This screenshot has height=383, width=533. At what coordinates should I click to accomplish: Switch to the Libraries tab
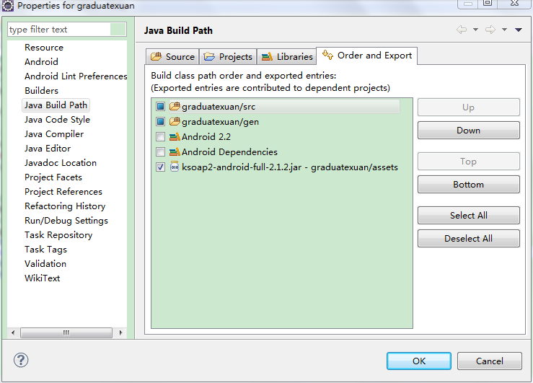[287, 56]
